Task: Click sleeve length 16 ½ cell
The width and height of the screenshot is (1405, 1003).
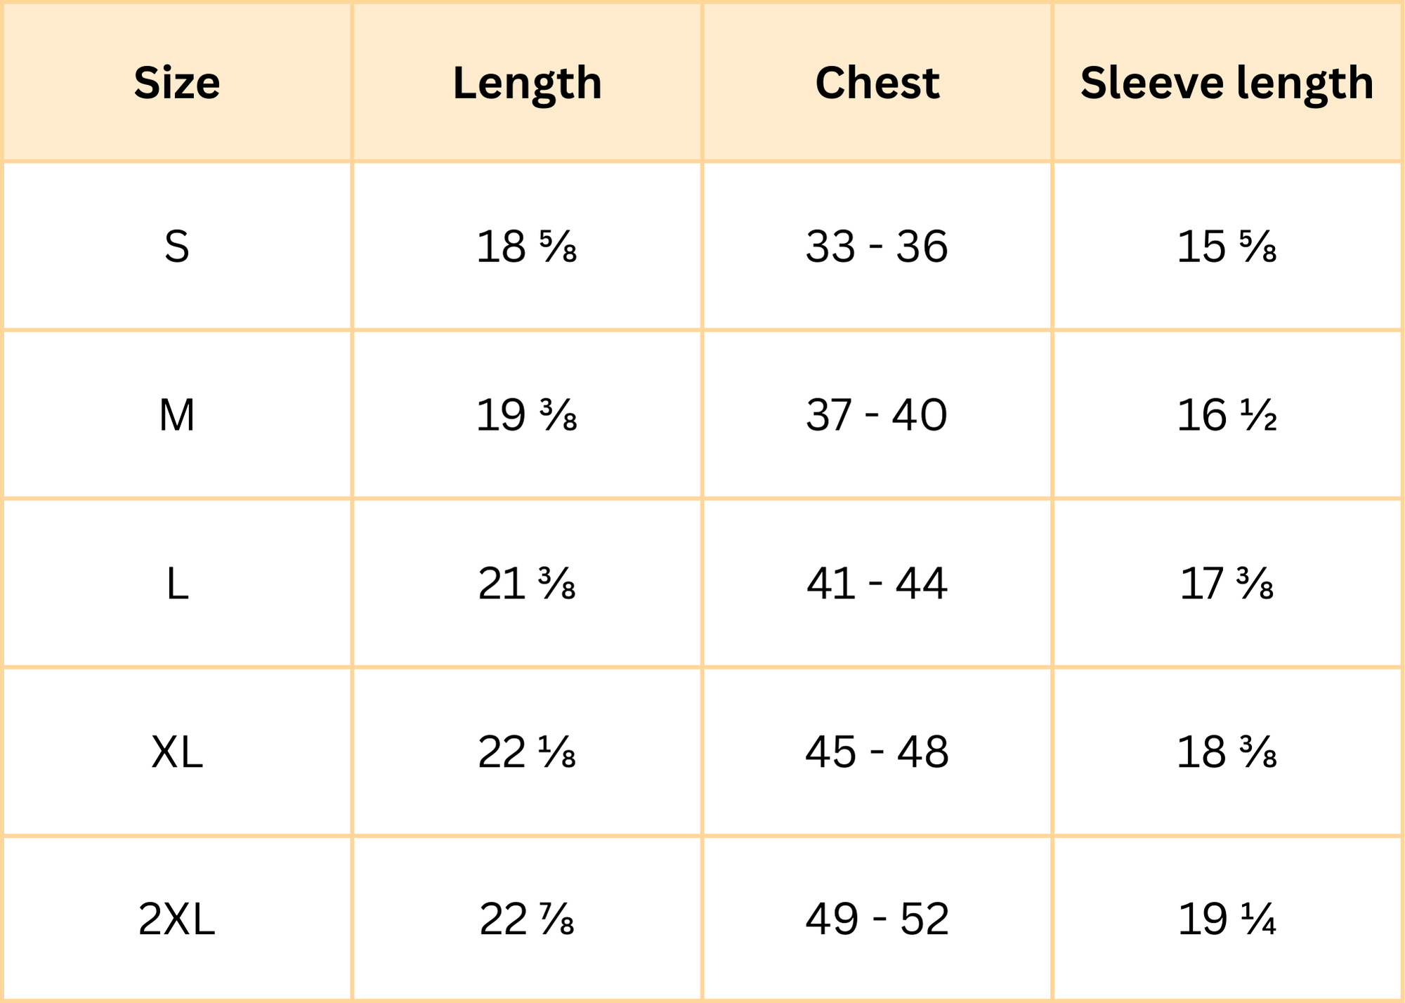Action: [1227, 415]
